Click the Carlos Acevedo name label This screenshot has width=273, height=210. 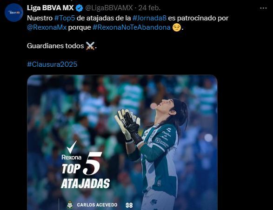click(97, 205)
